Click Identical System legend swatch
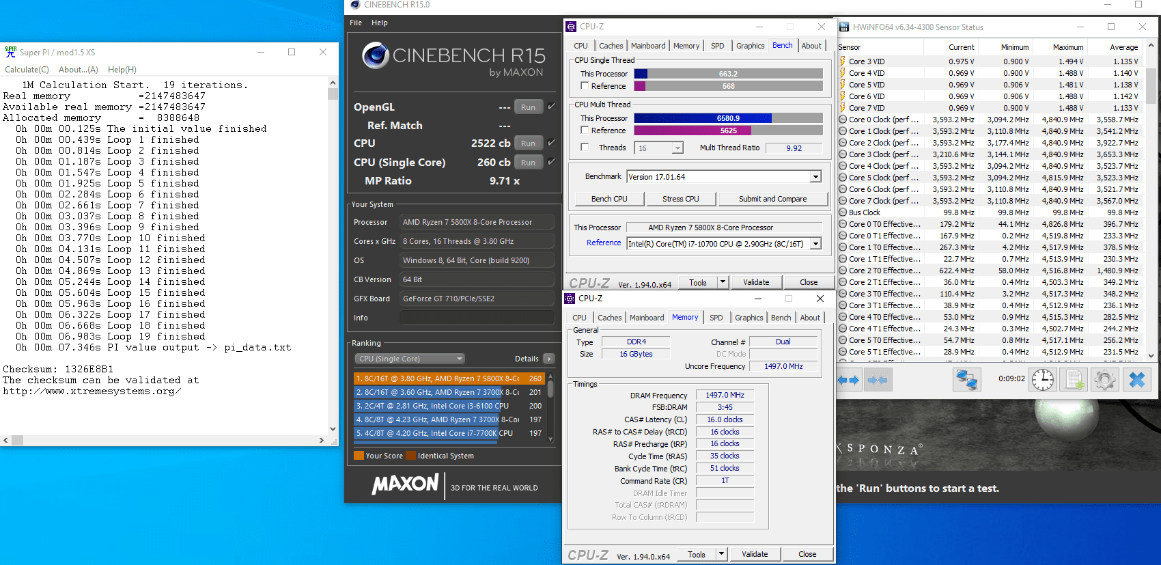 [411, 456]
